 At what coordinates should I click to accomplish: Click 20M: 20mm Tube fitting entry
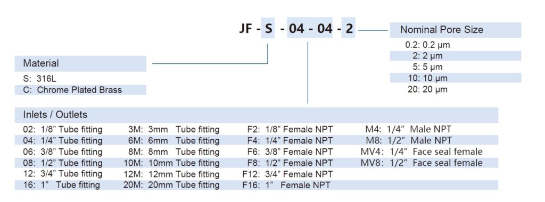[171, 185]
